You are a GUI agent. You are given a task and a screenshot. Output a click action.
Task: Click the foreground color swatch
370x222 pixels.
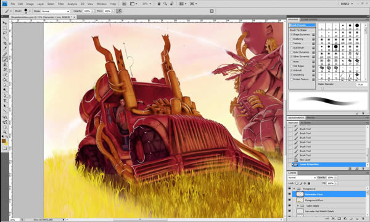point(4,141)
